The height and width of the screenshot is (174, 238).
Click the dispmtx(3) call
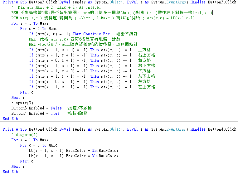tap(22, 103)
